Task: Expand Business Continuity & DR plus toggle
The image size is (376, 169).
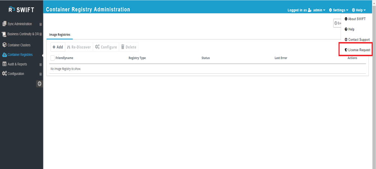Action: click(40, 34)
